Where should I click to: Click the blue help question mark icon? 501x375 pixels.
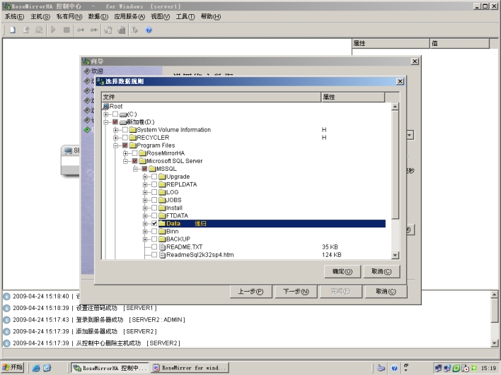pos(149,30)
